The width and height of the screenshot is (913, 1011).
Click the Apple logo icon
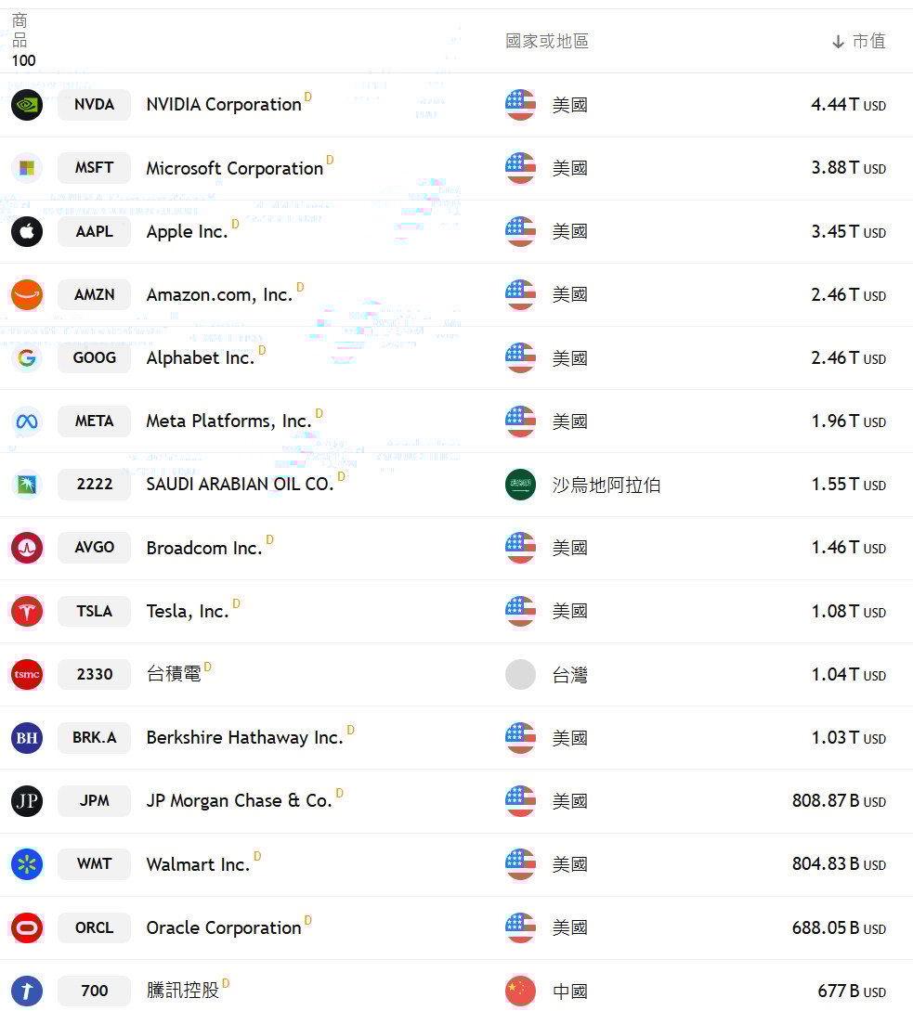point(27,231)
